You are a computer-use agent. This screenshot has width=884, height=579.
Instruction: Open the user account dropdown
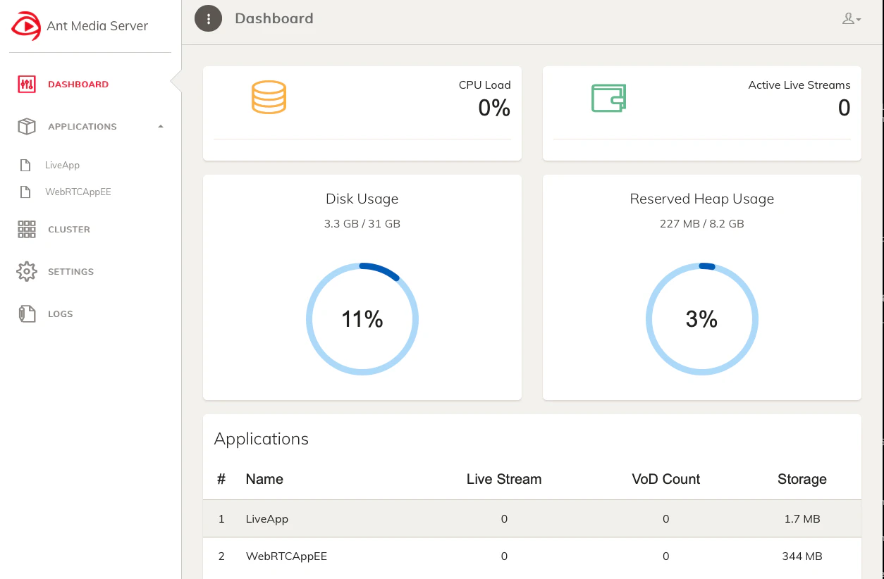point(852,19)
